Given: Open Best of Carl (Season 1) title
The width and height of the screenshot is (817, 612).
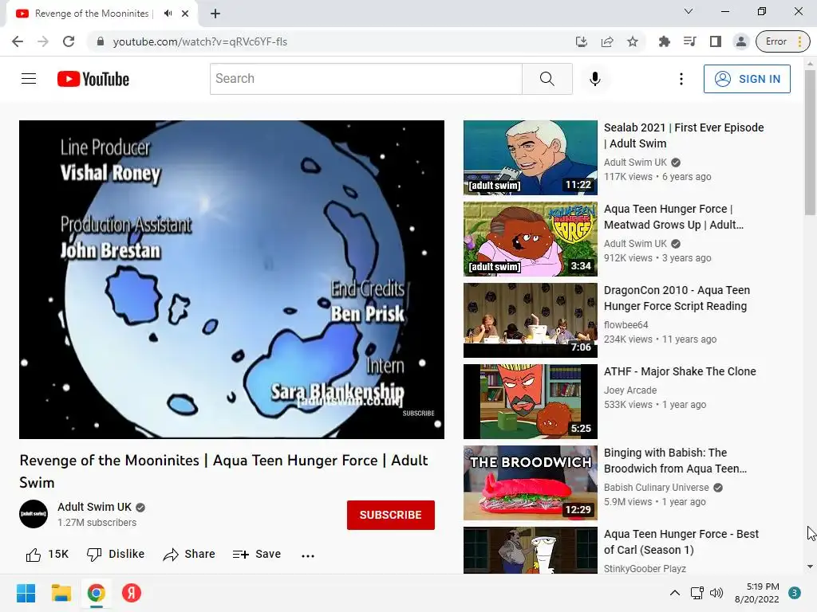Looking at the screenshot, I should point(681,542).
